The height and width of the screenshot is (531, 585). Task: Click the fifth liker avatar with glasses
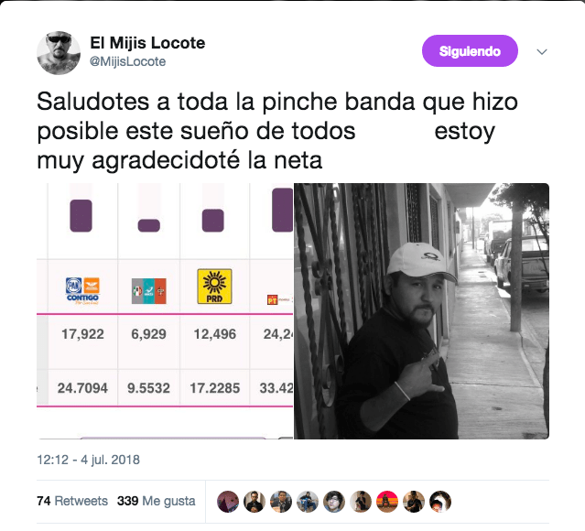pyautogui.click(x=334, y=501)
